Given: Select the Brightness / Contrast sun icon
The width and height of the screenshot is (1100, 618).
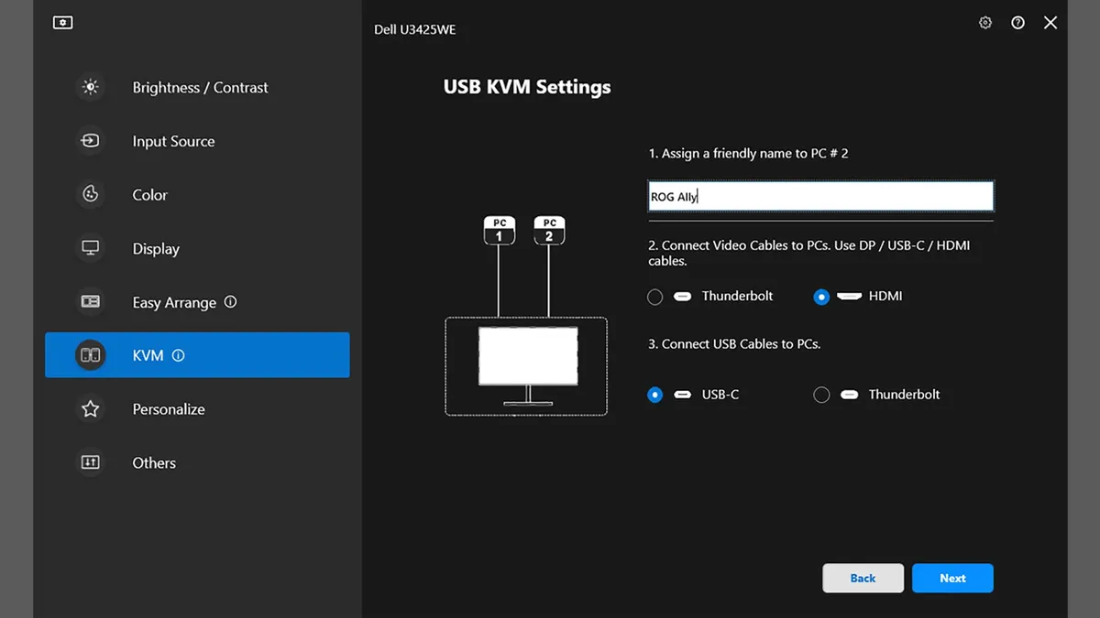Looking at the screenshot, I should tap(90, 87).
